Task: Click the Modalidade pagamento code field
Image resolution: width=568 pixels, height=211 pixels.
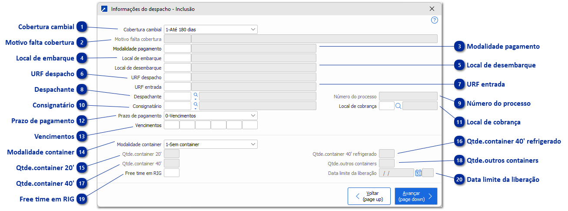Action: [177, 48]
